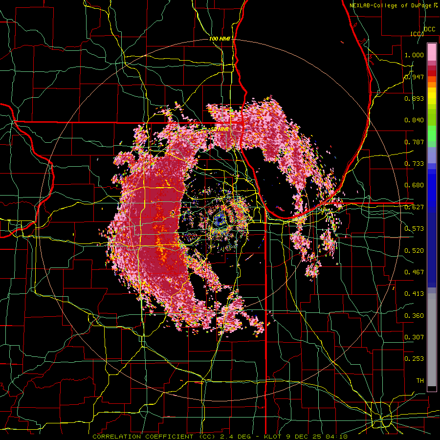
Task: Click the 9 DEC 25 04:10 timestamp
Action: point(318,437)
